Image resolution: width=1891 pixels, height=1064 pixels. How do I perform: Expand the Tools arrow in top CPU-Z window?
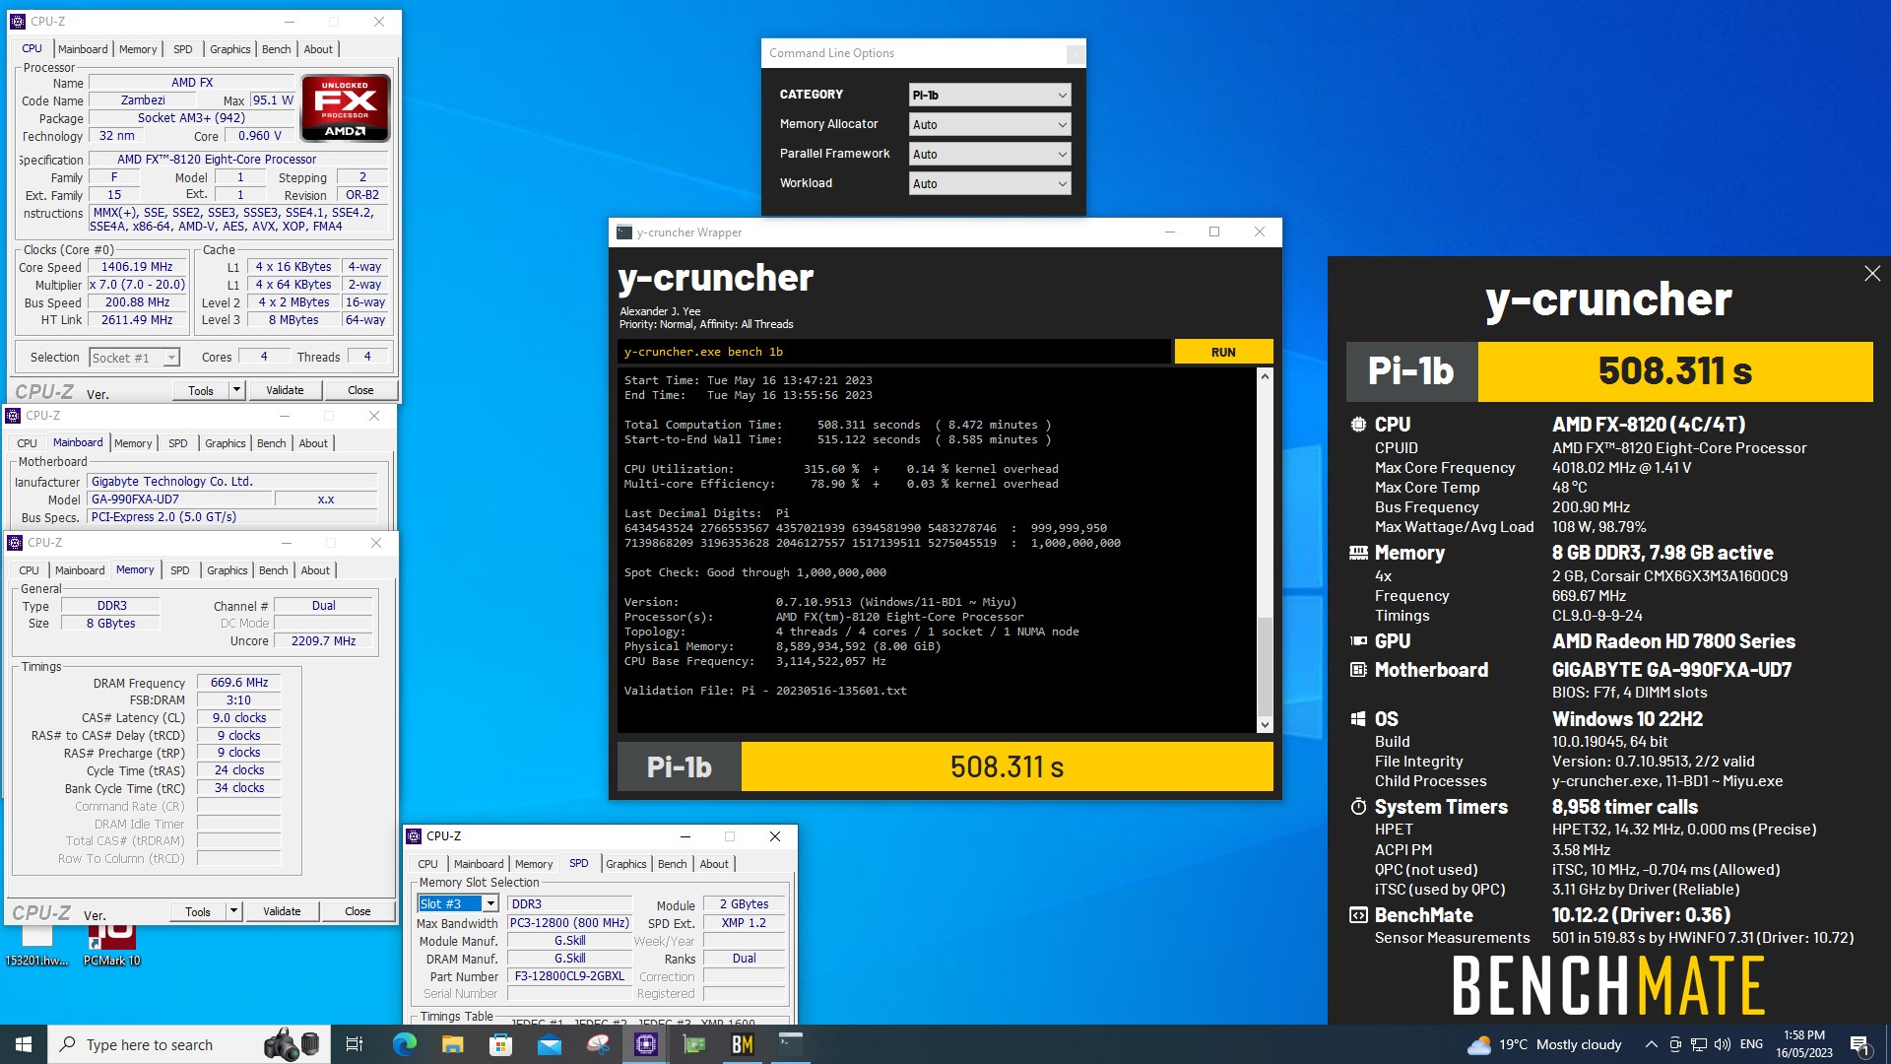(x=236, y=390)
